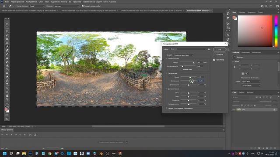Click the timeline split scissors icon
The width and height of the screenshot is (280, 157).
click(x=30, y=135)
